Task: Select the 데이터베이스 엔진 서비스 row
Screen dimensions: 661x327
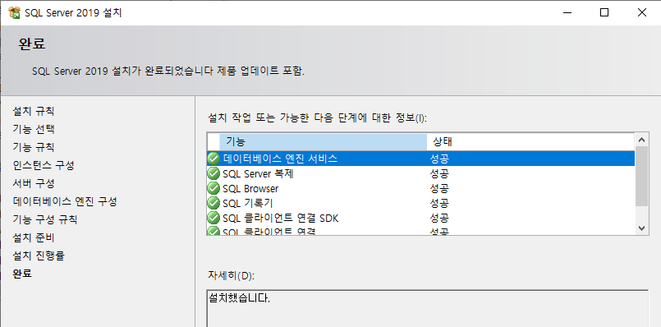Action: (420, 159)
